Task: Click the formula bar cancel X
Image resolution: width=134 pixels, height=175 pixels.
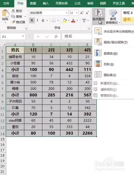Action: click(38, 36)
